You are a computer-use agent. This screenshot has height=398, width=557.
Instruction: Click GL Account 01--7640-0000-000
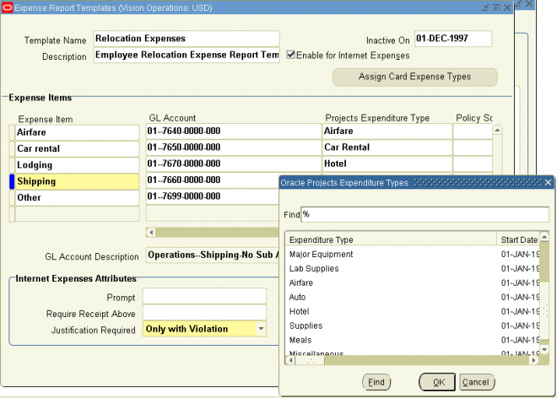click(234, 131)
